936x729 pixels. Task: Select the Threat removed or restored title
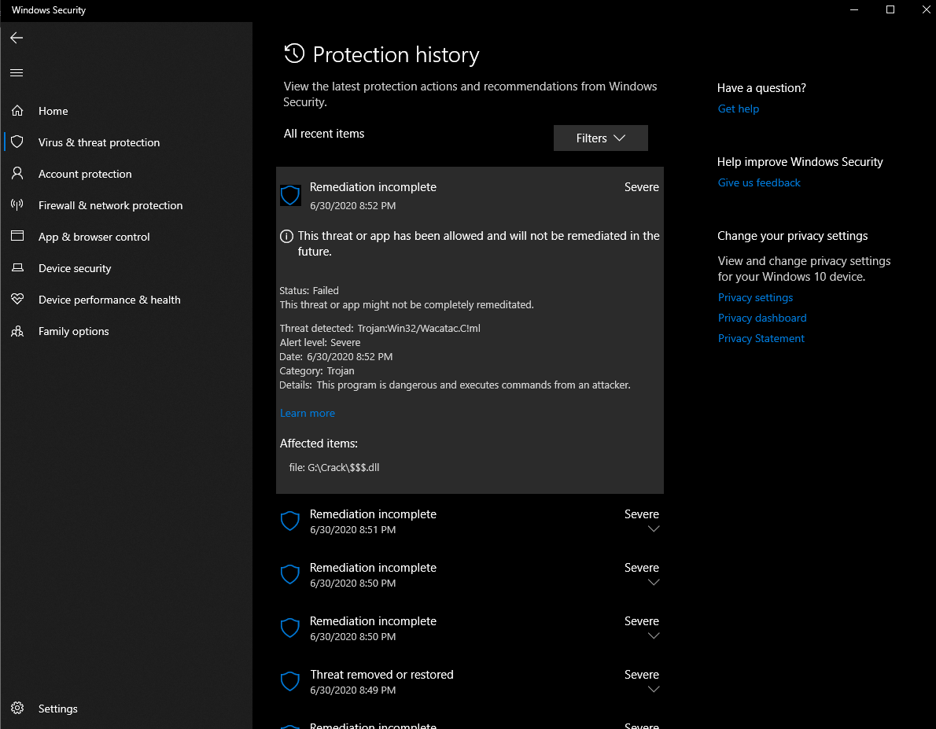[382, 674]
